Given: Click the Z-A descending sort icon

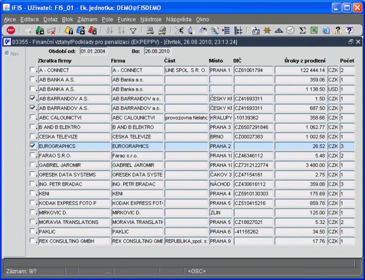Looking at the screenshot, I should click(x=121, y=30).
